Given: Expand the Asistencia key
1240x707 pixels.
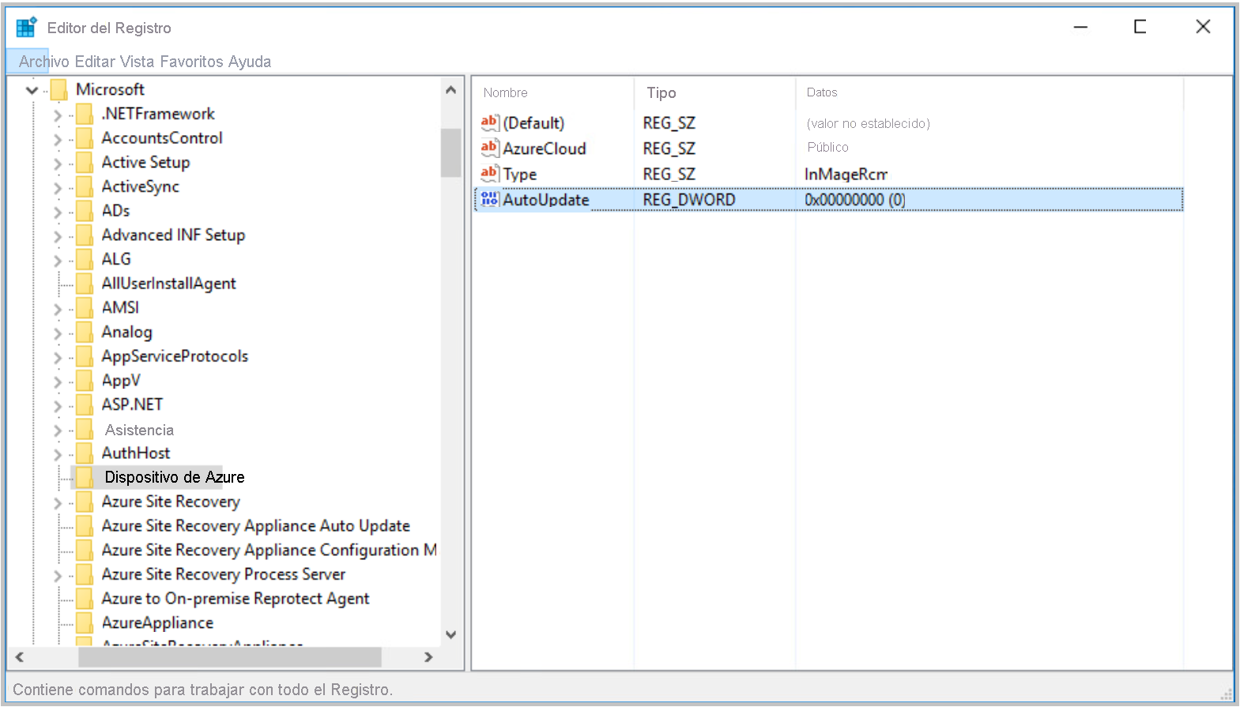Looking at the screenshot, I should point(57,431).
